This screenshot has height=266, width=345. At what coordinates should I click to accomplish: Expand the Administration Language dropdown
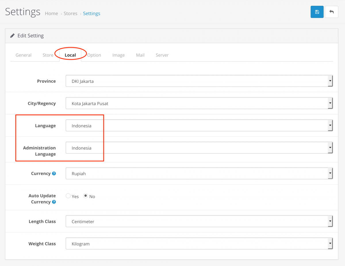pyautogui.click(x=199, y=148)
